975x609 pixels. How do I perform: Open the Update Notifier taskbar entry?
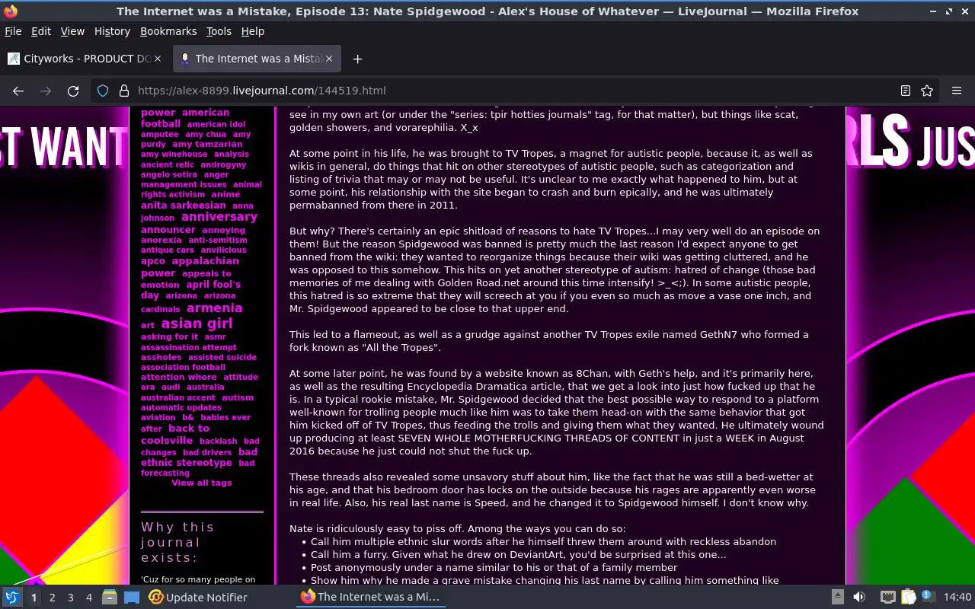[198, 598]
